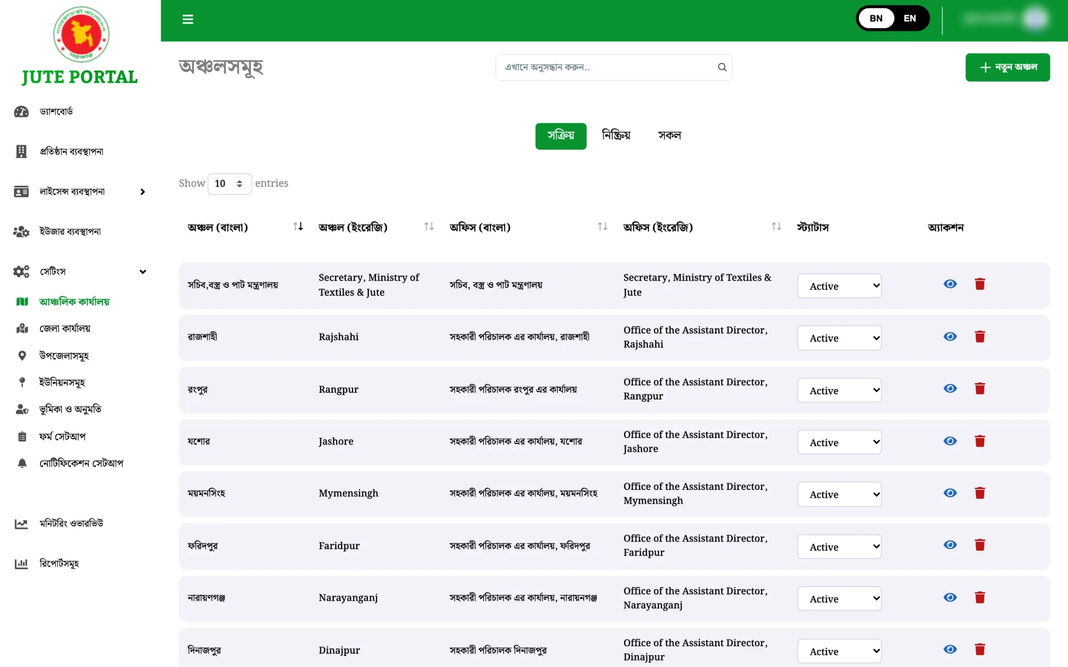Click the নতুন অঞ্চল button

(1008, 67)
